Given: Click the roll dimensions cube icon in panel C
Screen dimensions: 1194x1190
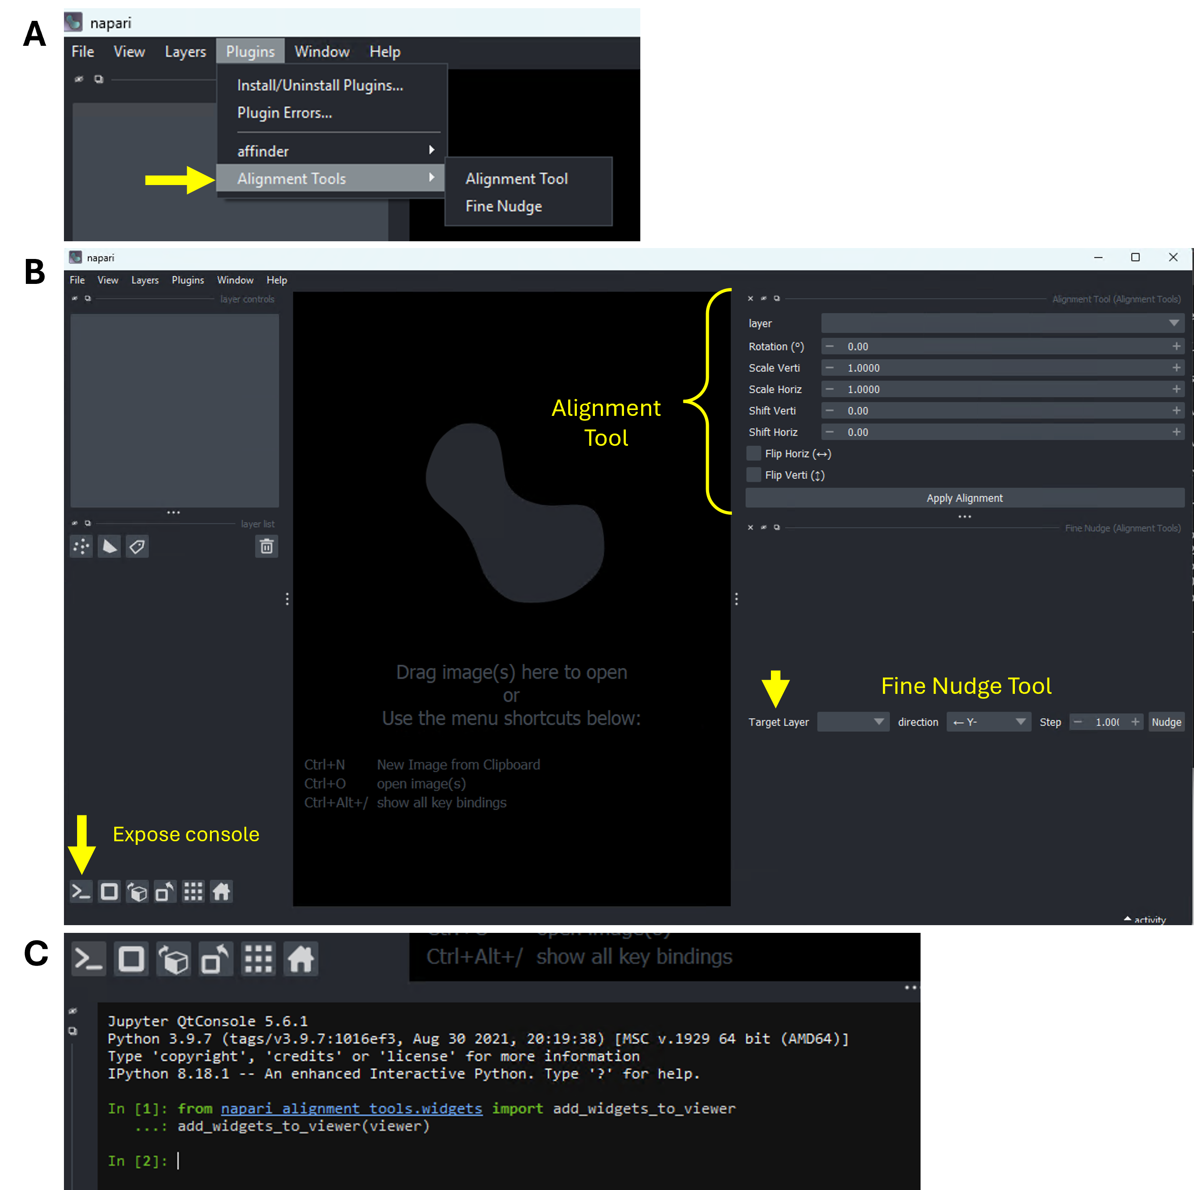Looking at the screenshot, I should [174, 959].
